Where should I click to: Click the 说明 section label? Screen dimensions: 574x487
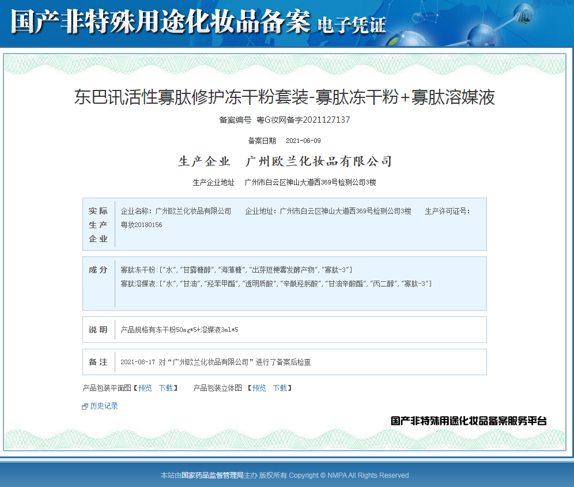tap(98, 330)
